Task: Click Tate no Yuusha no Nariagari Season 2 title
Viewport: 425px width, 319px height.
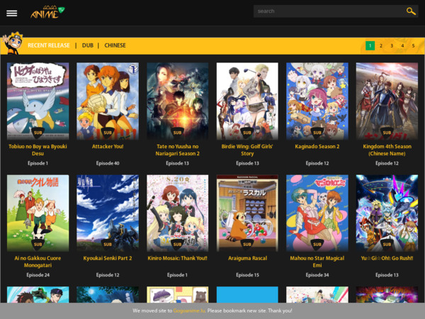Action: [x=178, y=150]
